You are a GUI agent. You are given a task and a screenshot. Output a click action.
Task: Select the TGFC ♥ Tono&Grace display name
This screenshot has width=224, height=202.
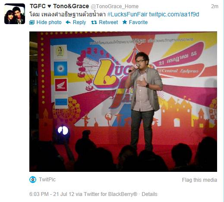tap(59, 6)
